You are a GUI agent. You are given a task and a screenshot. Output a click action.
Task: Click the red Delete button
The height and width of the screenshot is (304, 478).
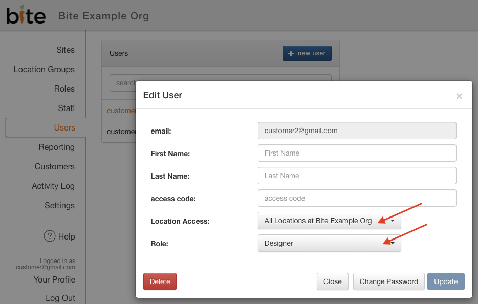[160, 281]
